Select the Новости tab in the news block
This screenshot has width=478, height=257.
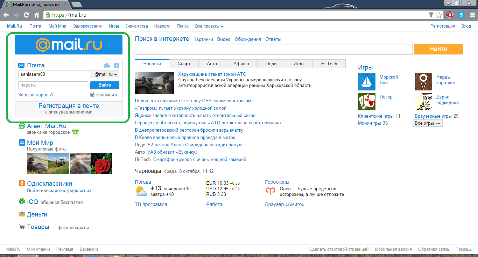coord(152,64)
